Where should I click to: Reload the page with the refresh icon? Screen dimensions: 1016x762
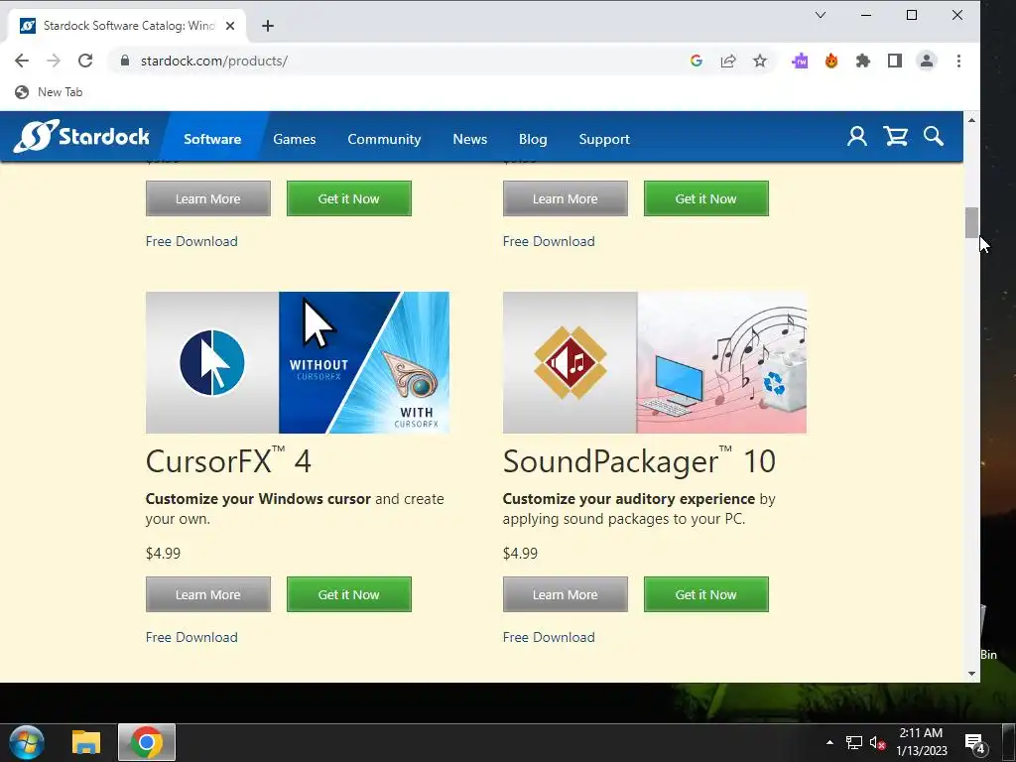point(85,61)
